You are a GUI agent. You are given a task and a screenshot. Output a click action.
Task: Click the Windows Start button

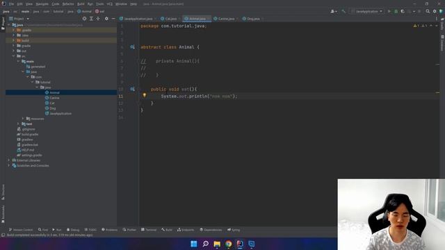click(194, 244)
